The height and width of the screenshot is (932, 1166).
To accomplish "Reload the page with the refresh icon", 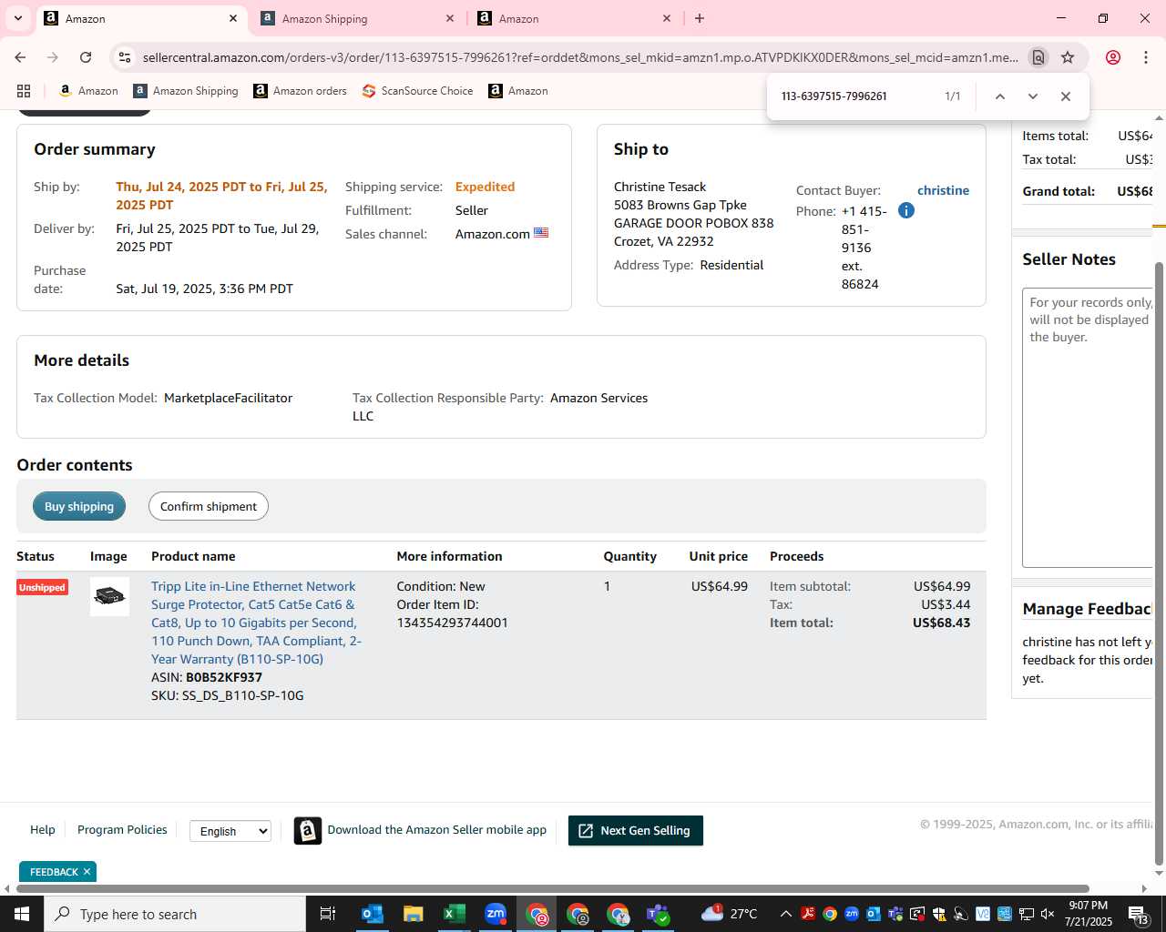I will click(86, 57).
